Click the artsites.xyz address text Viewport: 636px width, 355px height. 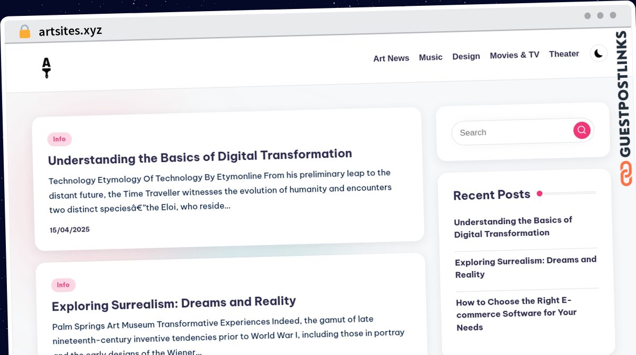70,31
